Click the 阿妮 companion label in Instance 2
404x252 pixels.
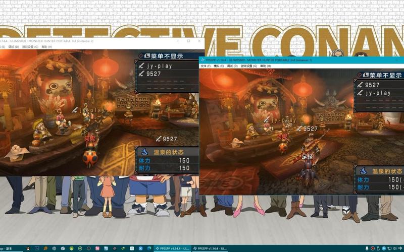(x=90, y=139)
